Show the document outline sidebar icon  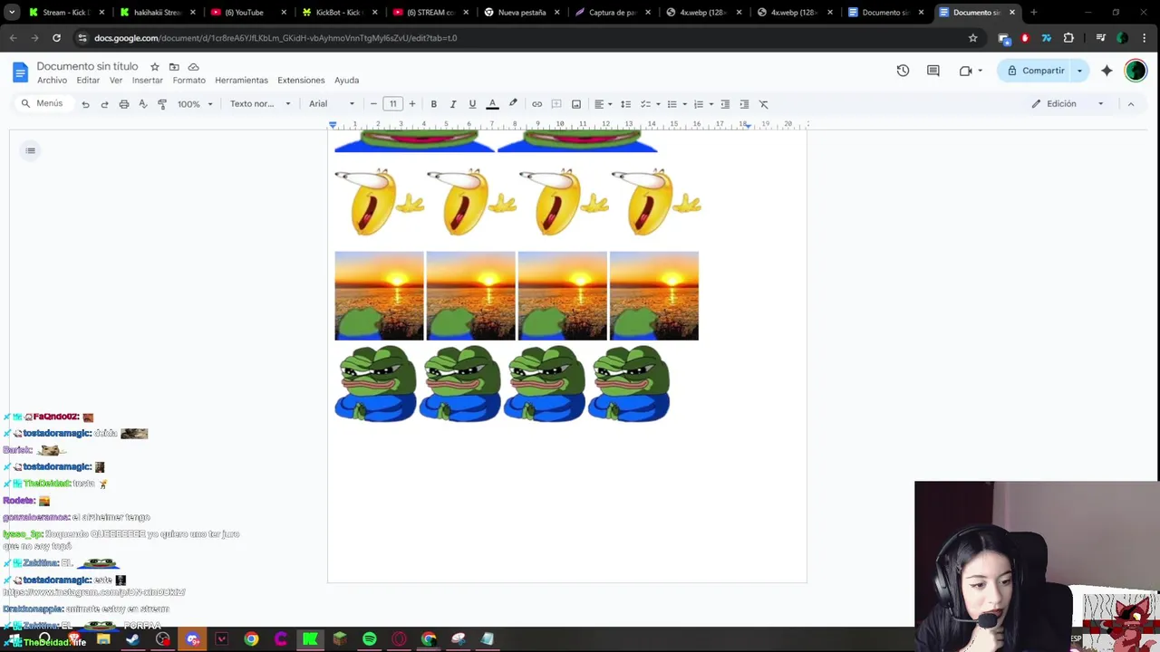point(31,150)
